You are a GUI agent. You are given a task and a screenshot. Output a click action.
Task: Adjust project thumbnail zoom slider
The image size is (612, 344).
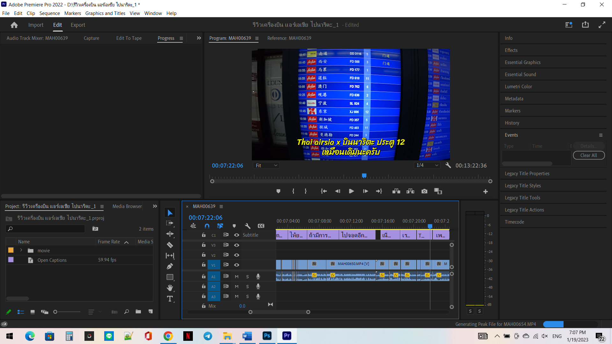tap(55, 312)
